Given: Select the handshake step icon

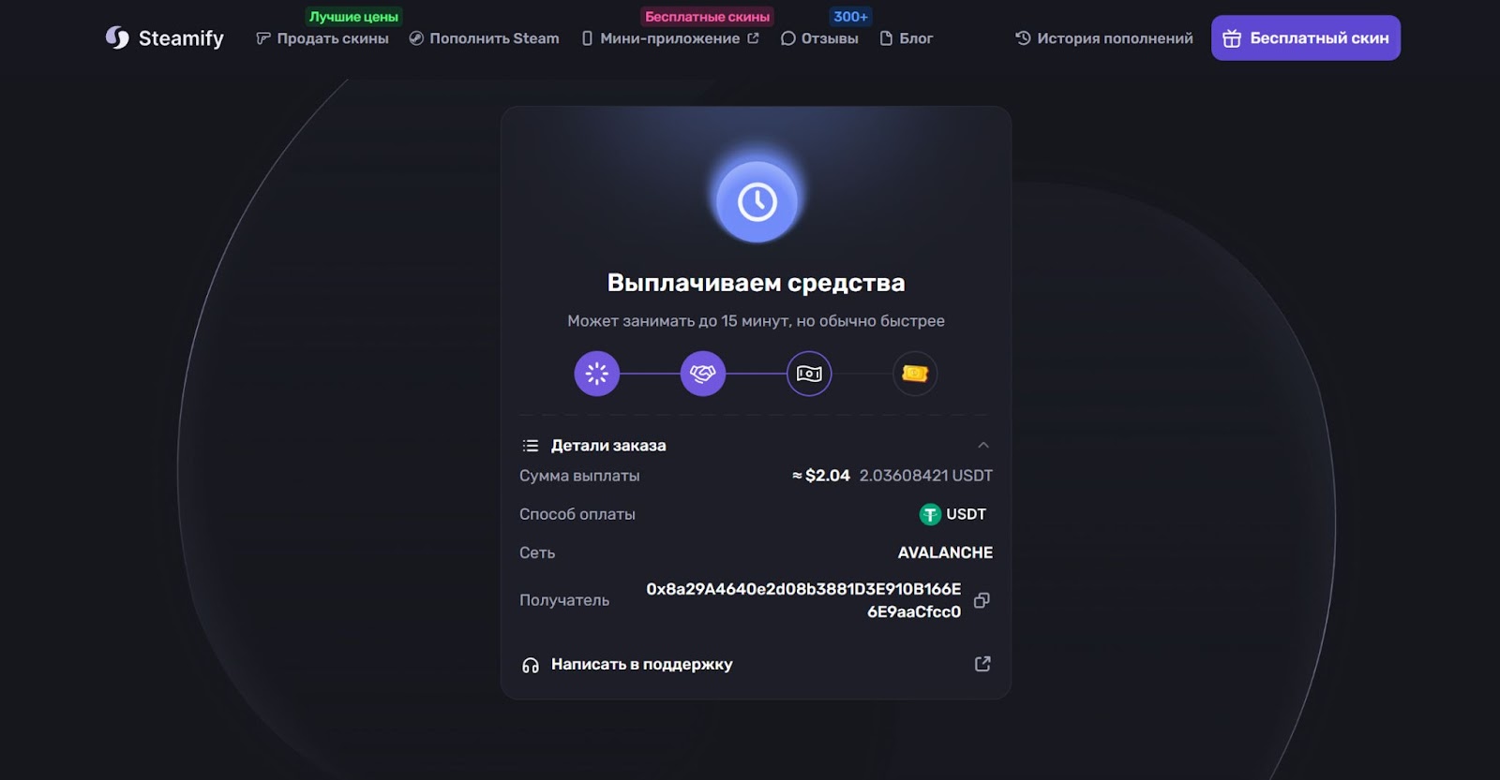Looking at the screenshot, I should click(703, 374).
